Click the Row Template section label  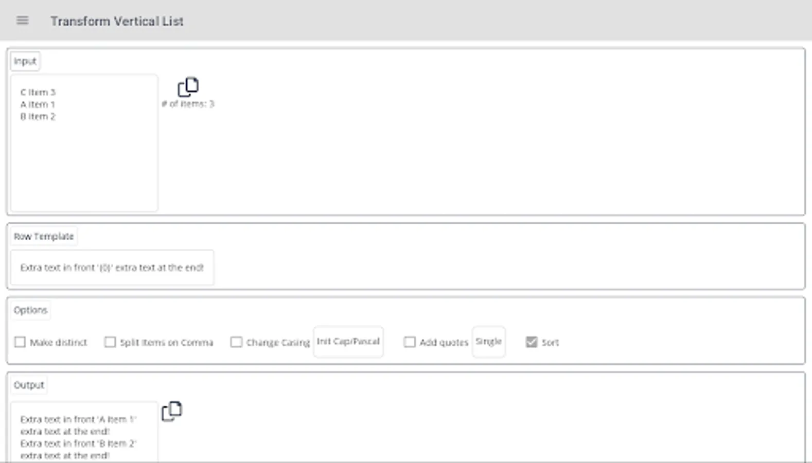[x=44, y=237]
